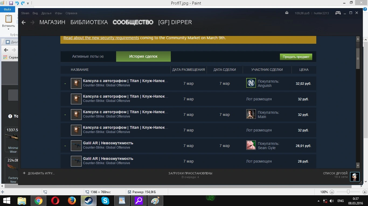Screen dimensions: 368x206
Task: Click the system clock showing 0:37
Action: point(356,199)
